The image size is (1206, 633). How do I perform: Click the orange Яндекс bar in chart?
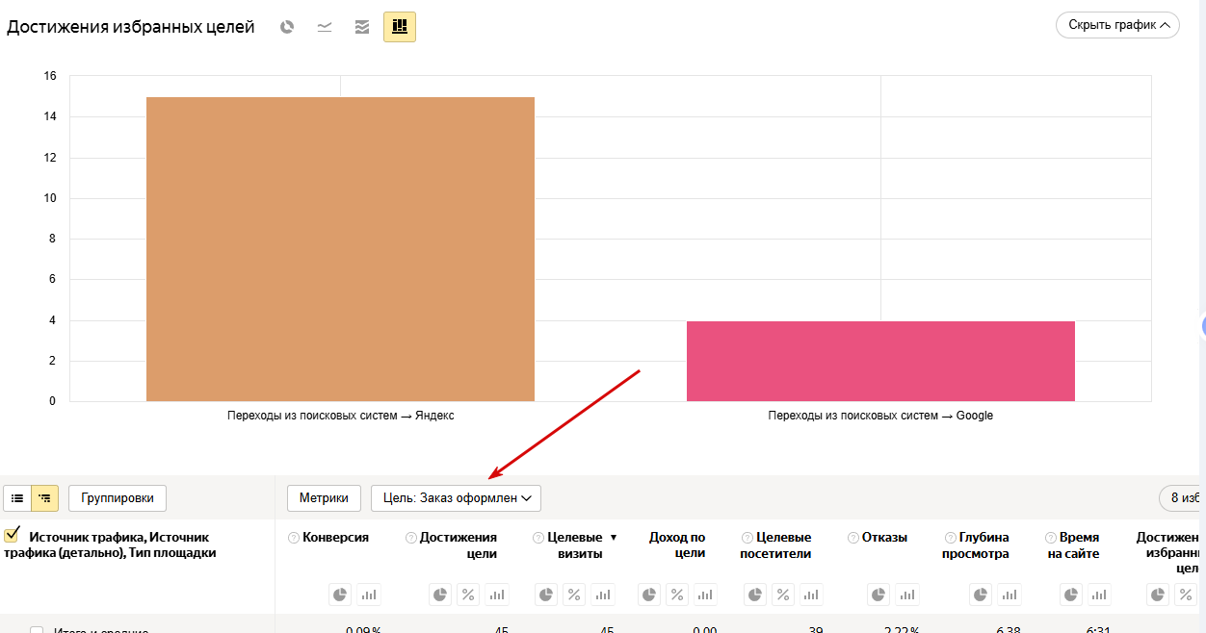click(x=340, y=249)
